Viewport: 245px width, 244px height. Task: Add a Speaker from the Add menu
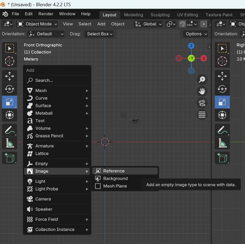point(57,209)
